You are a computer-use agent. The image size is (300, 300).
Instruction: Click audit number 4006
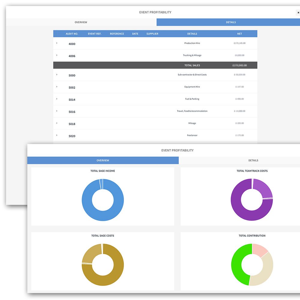pos(72,56)
